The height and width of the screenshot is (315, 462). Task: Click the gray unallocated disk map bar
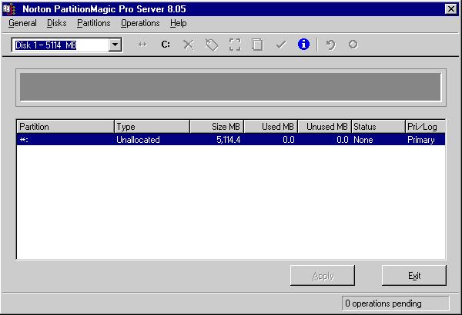(230, 87)
